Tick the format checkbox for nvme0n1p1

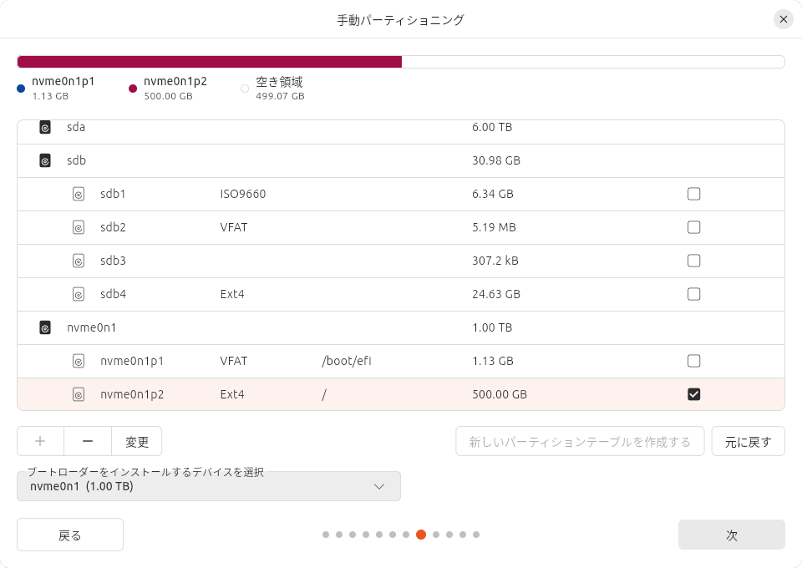pyautogui.click(x=693, y=361)
